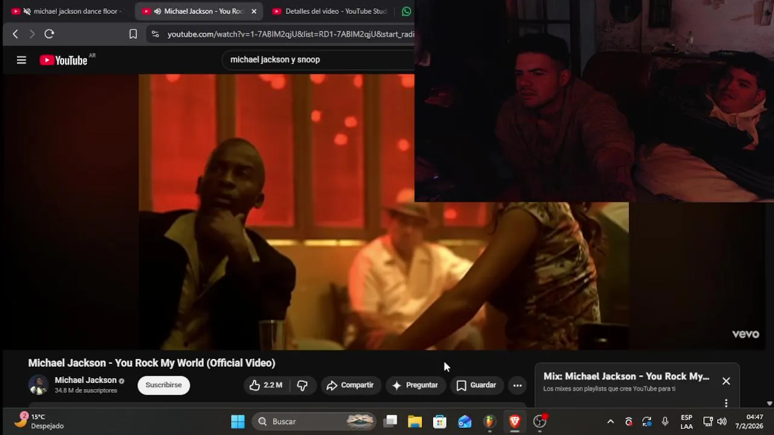Open the weather widget showing 15°C Despejado
The width and height of the screenshot is (774, 435).
pyautogui.click(x=39, y=422)
